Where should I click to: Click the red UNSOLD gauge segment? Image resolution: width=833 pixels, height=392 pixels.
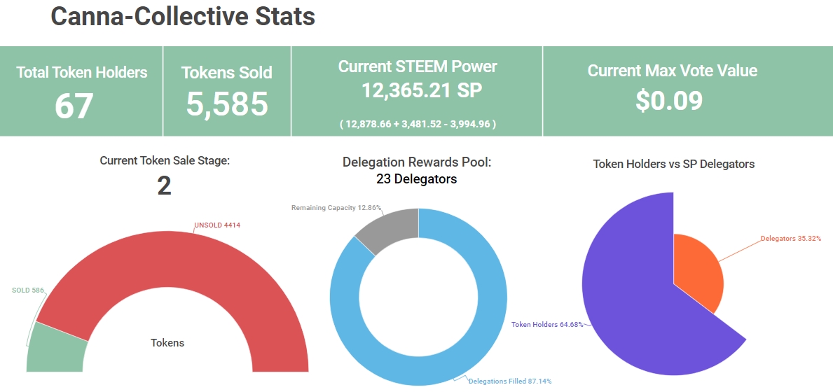[x=175, y=266]
